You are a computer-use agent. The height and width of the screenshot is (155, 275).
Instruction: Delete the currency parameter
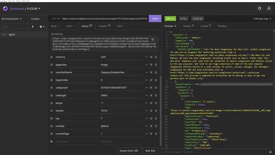pyautogui.click(x=156, y=57)
